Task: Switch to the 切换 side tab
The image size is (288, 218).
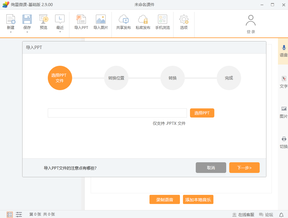Action: [283, 142]
